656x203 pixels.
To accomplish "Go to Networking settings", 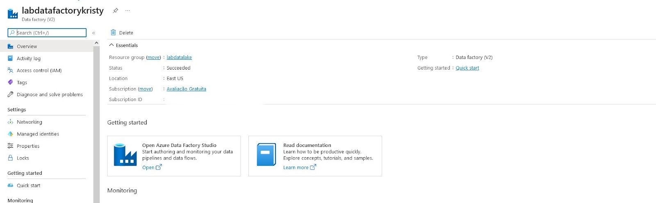I will point(29,122).
